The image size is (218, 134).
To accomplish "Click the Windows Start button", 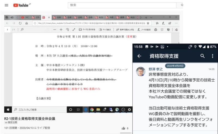I will coord(8,110).
